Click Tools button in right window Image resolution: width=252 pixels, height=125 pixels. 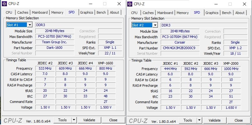(188, 120)
